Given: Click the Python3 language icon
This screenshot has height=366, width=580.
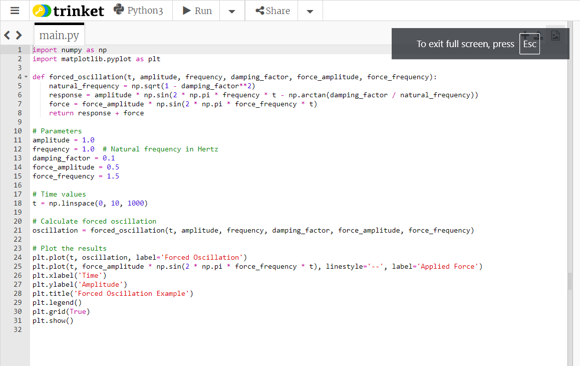Looking at the screenshot, I should (x=119, y=9).
